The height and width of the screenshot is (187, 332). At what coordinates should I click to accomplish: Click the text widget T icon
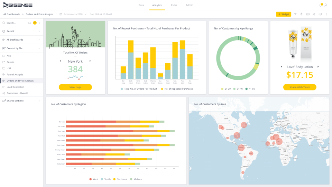point(295,14)
